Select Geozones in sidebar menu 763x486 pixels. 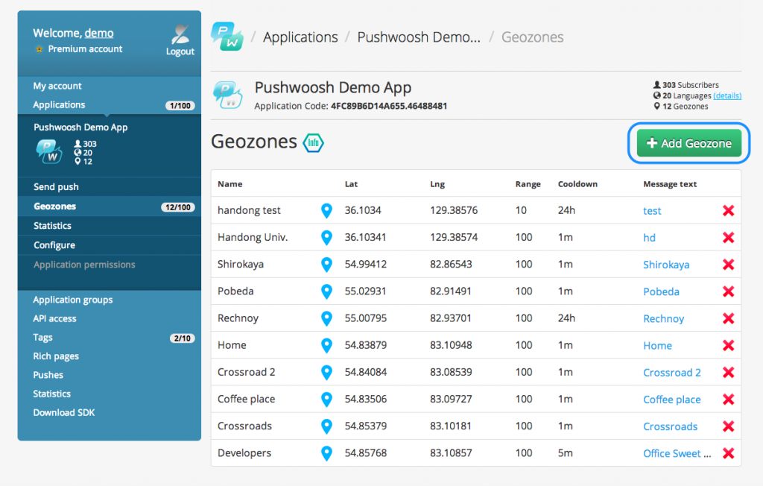[54, 206]
